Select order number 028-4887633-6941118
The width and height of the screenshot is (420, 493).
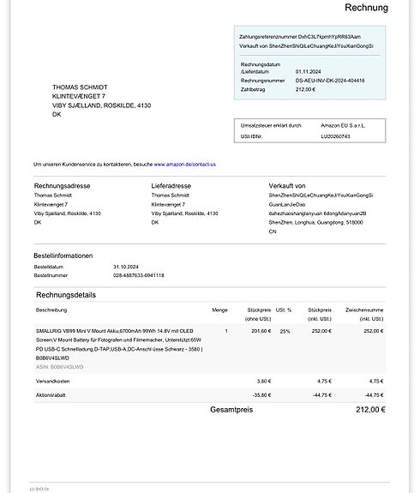coord(138,275)
